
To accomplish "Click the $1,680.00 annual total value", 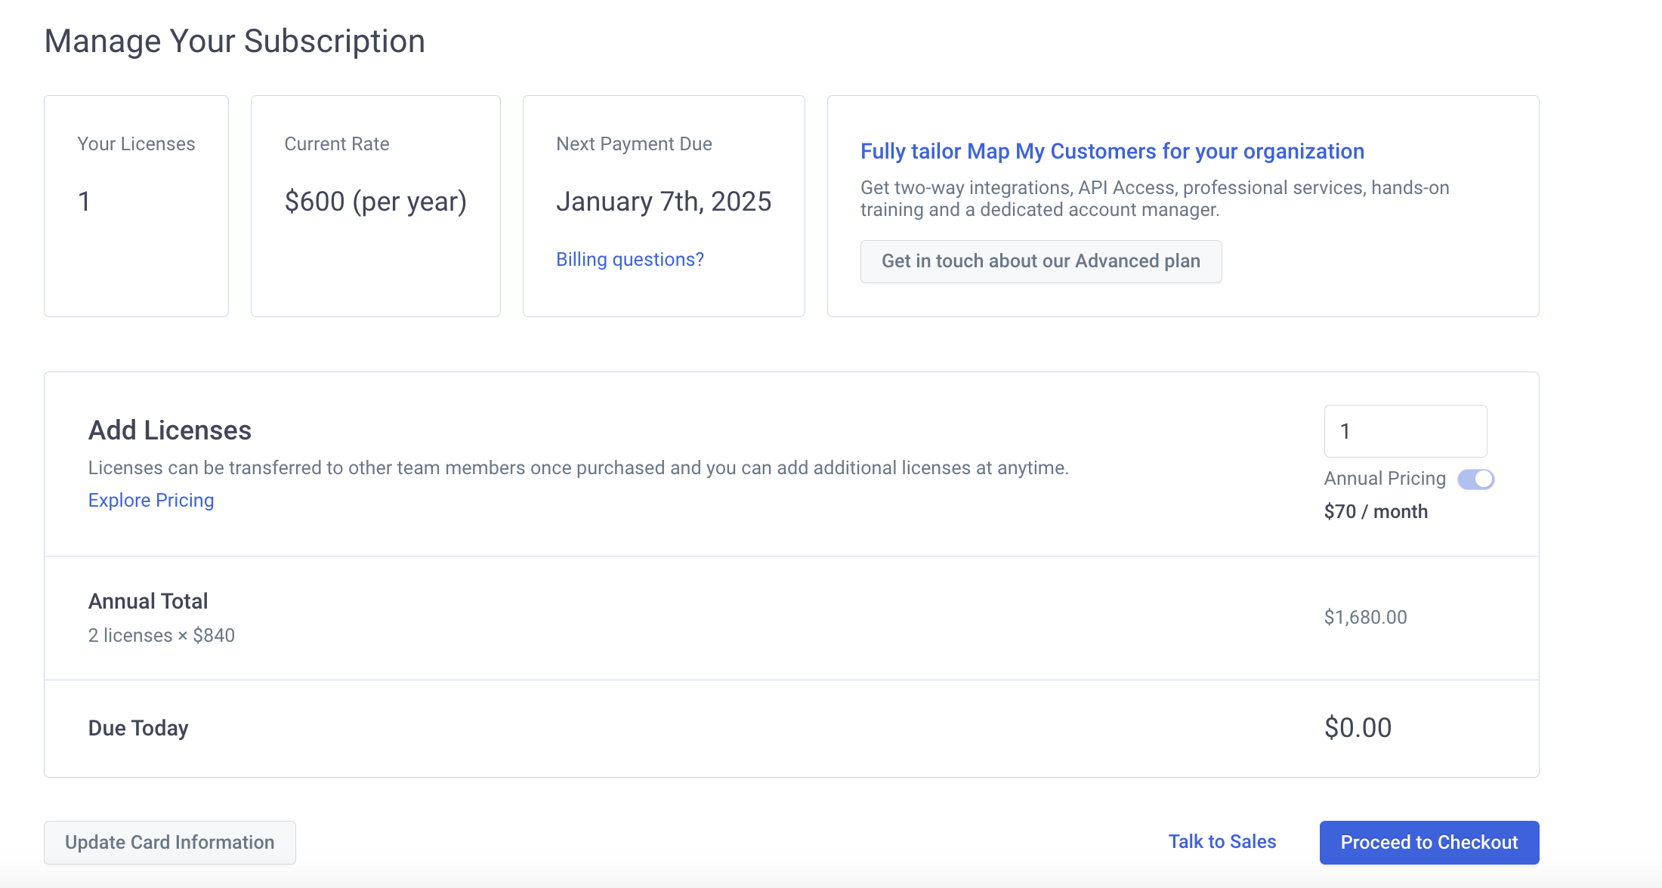I will [1365, 618].
